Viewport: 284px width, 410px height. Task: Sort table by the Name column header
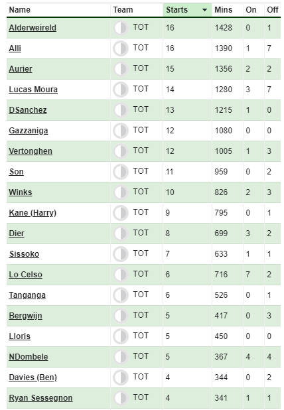point(20,10)
